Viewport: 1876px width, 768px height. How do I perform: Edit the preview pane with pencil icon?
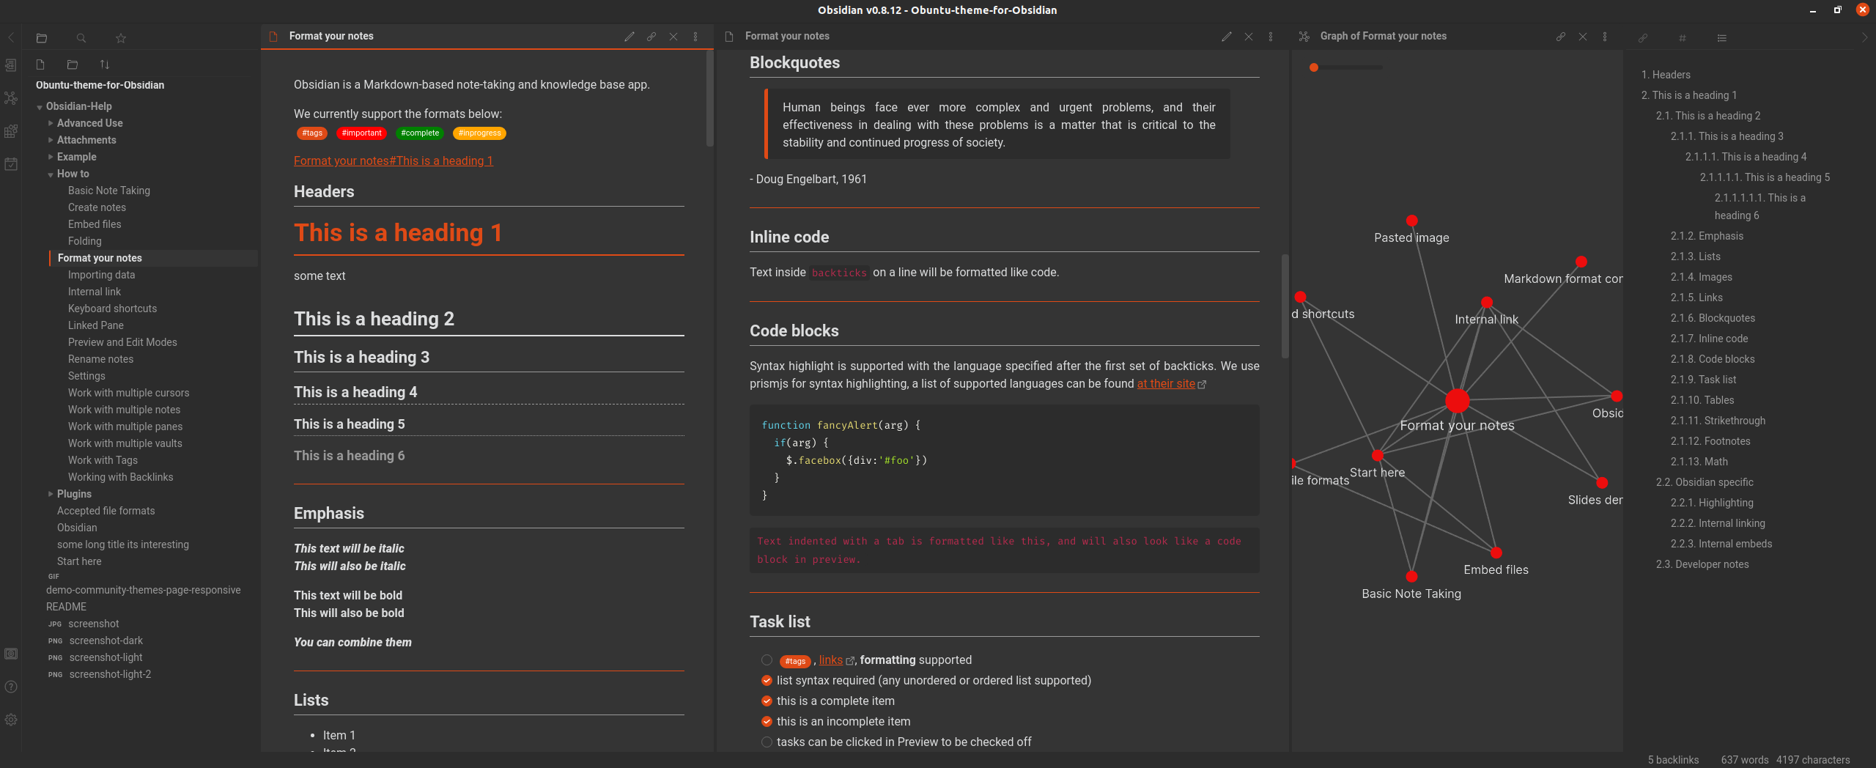(1227, 37)
